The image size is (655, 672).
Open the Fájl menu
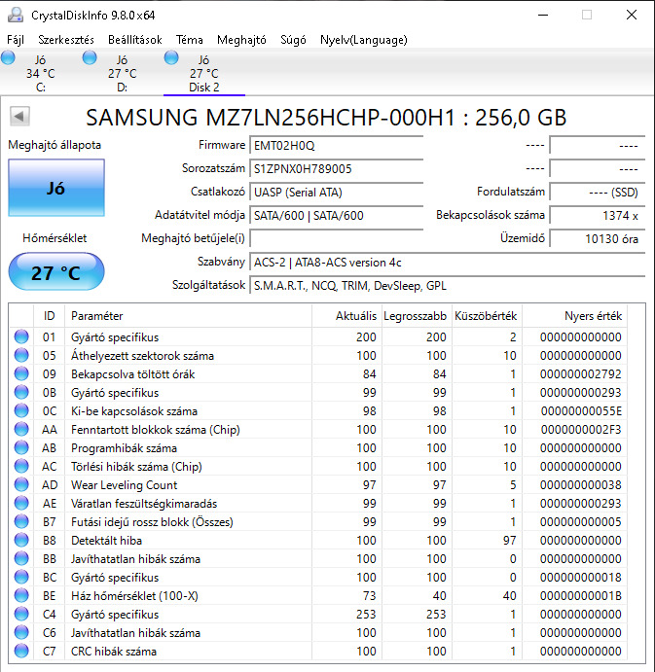[x=16, y=40]
